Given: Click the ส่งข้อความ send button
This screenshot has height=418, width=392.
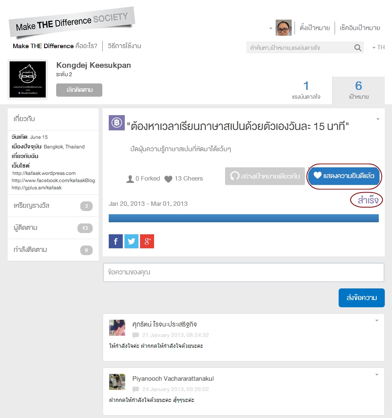Looking at the screenshot, I should 362,298.
